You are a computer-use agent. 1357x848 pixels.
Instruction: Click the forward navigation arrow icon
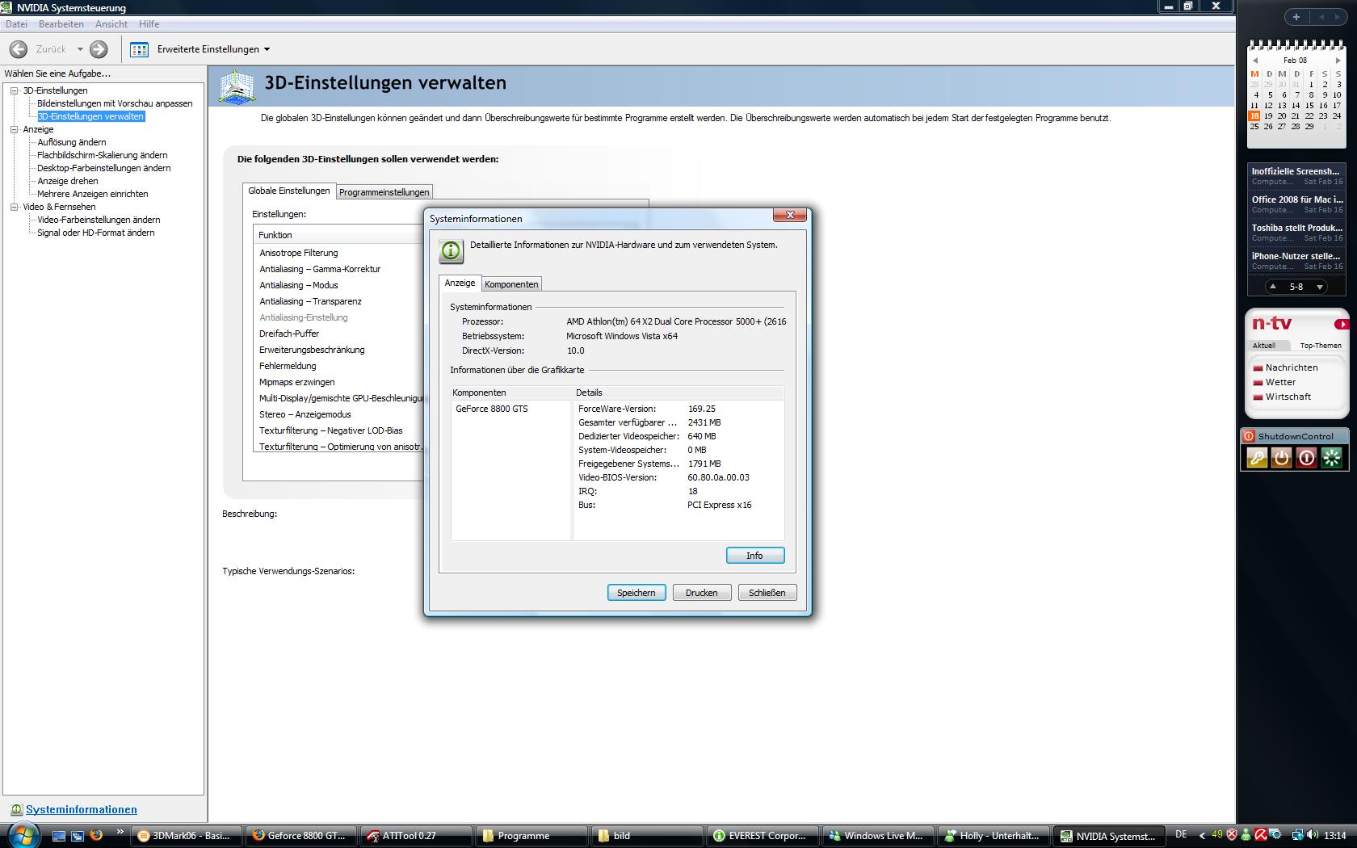click(99, 49)
